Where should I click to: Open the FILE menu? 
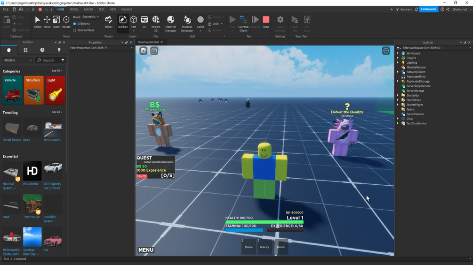[x=6, y=9]
